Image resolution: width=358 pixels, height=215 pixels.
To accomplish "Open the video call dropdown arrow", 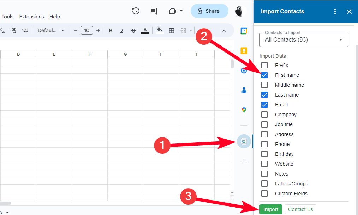I will (x=181, y=11).
